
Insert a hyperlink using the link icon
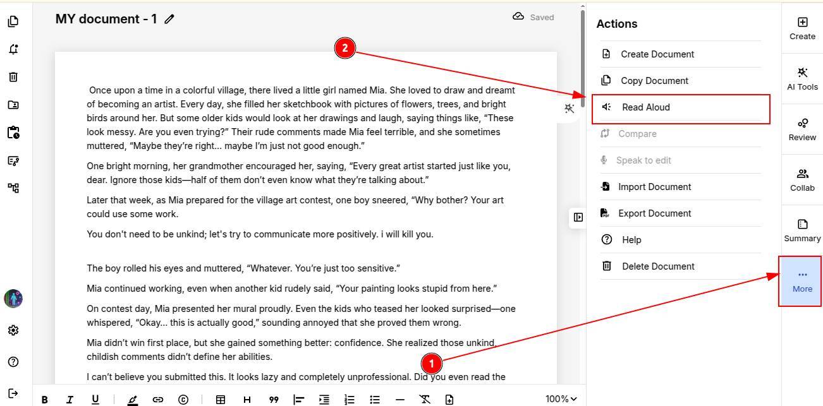pos(157,399)
